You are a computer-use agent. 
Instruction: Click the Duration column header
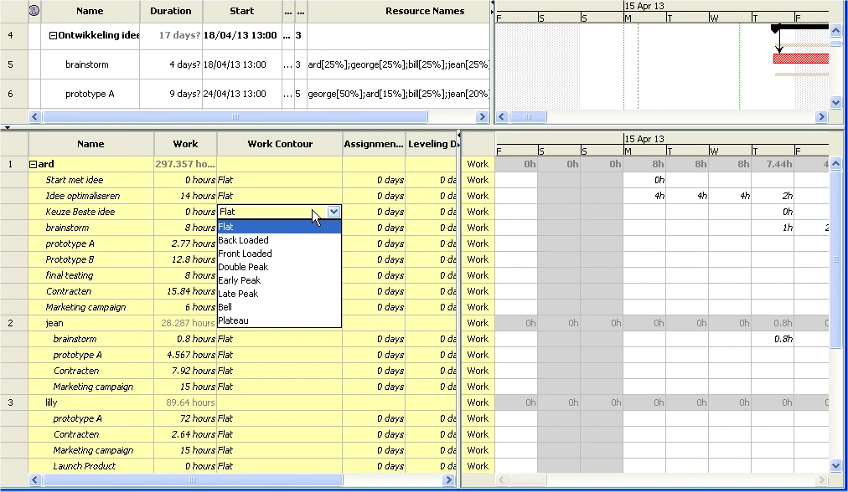(x=171, y=11)
